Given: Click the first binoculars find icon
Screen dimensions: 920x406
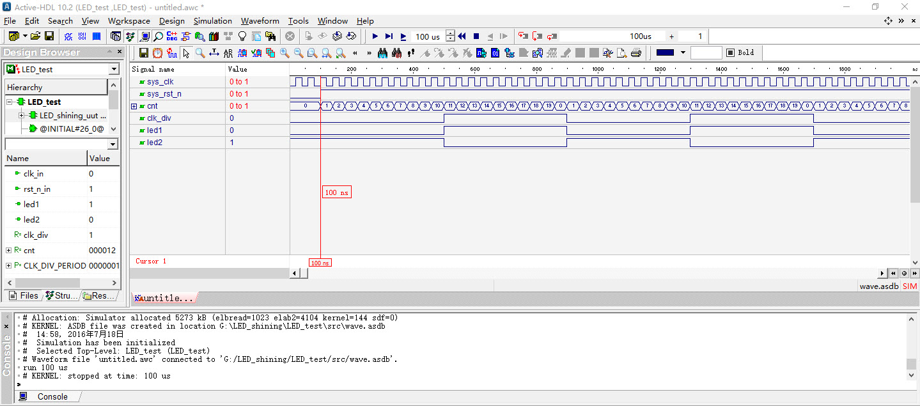Looking at the screenshot, I should click(383, 53).
